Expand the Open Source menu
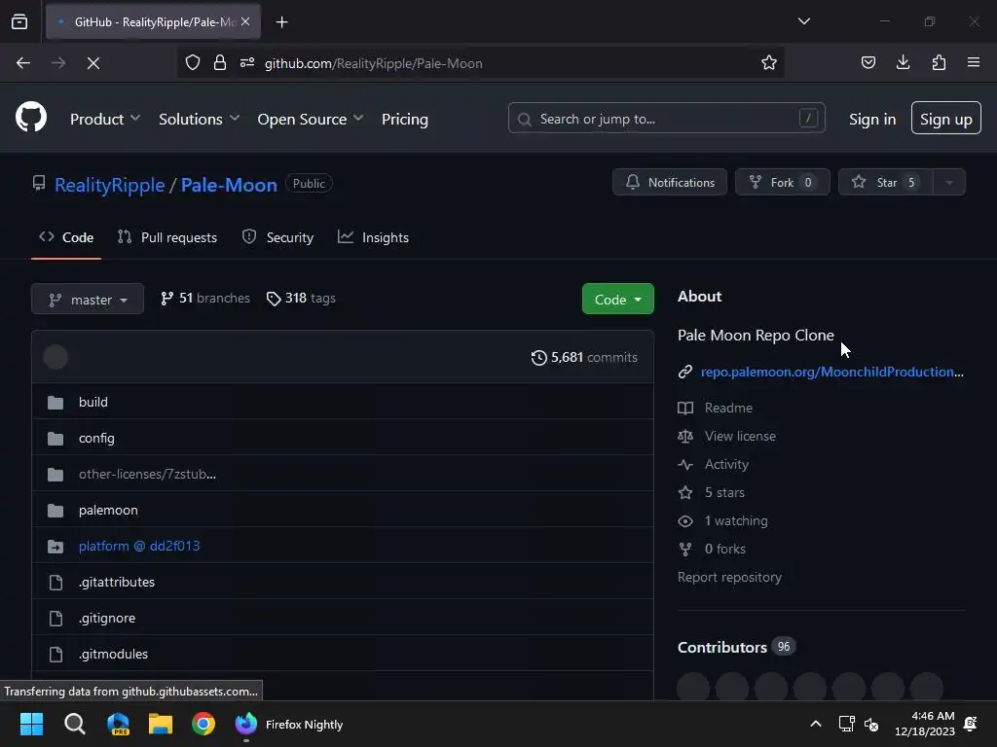 pos(310,119)
